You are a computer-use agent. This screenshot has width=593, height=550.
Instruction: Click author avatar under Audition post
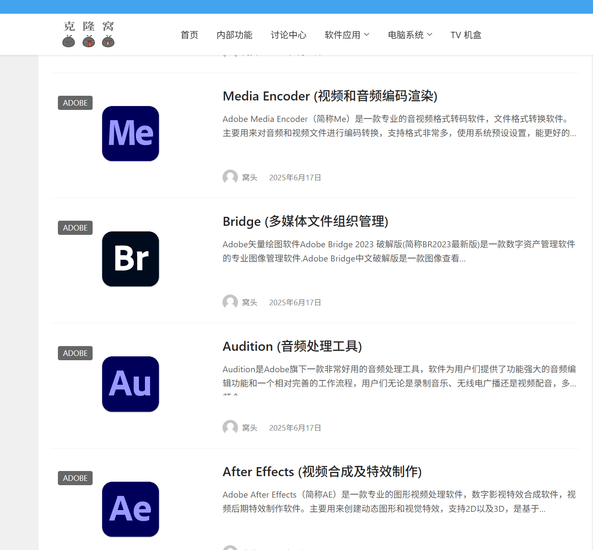(230, 428)
